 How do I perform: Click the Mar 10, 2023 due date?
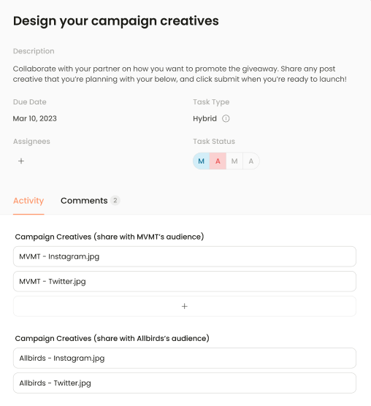(x=35, y=118)
